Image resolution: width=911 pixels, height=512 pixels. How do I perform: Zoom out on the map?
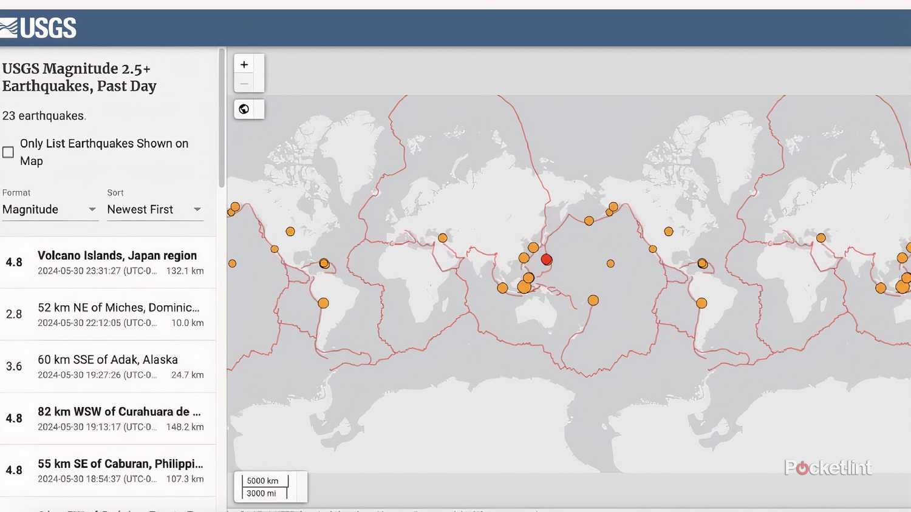pyautogui.click(x=244, y=84)
